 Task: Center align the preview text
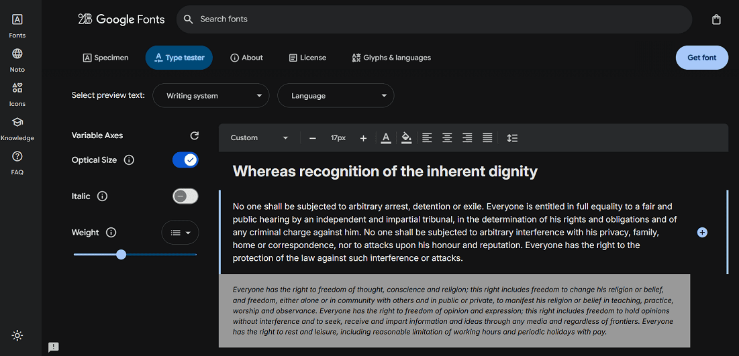click(447, 138)
